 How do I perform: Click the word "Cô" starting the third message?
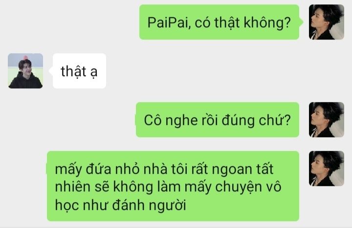[x=153, y=121]
